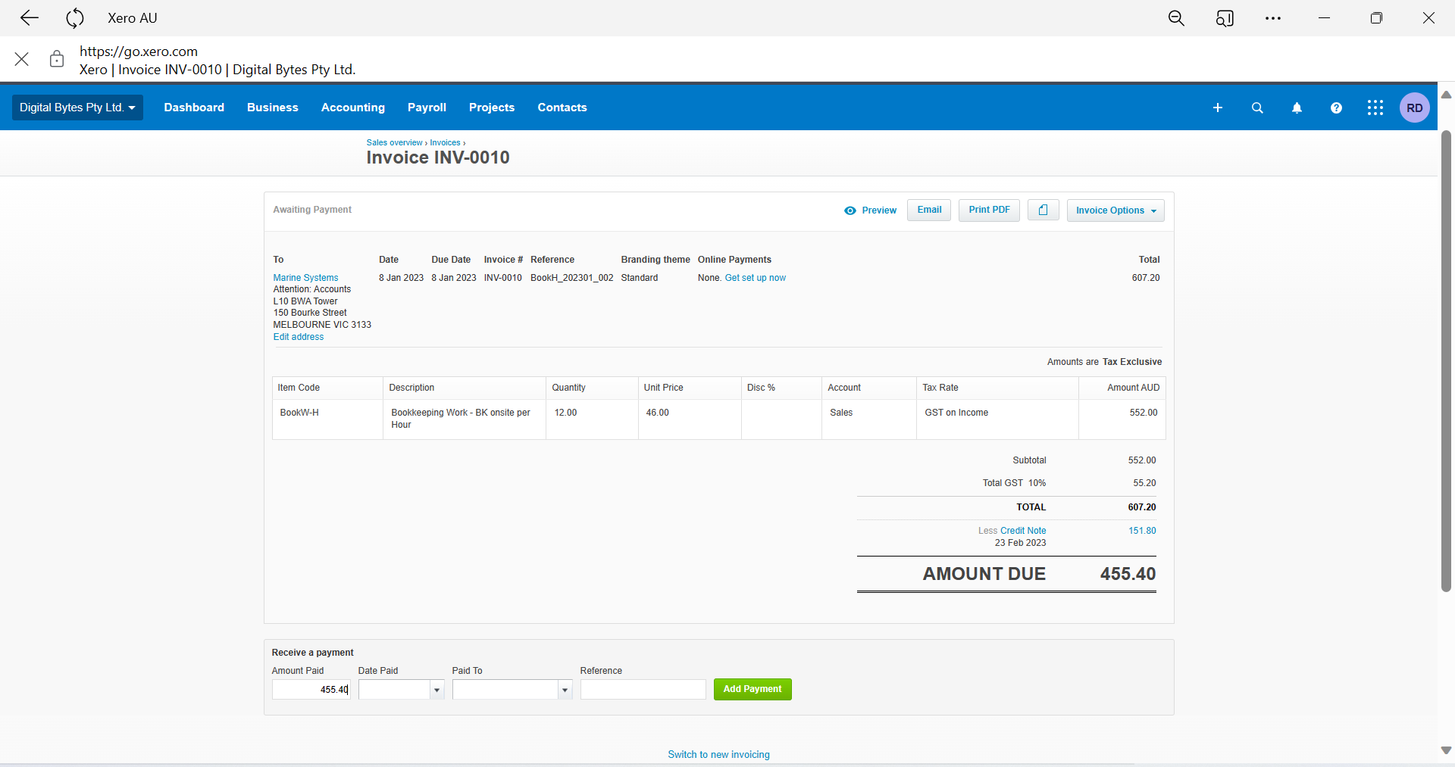
Task: Click the Invoice INV-0010 page heading
Action: point(438,157)
